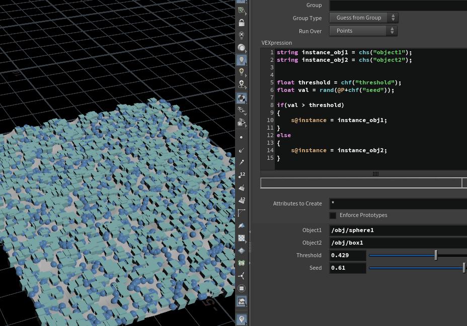Toggle the point numbers display icon
This screenshot has width=467, height=326.
pos(242,175)
